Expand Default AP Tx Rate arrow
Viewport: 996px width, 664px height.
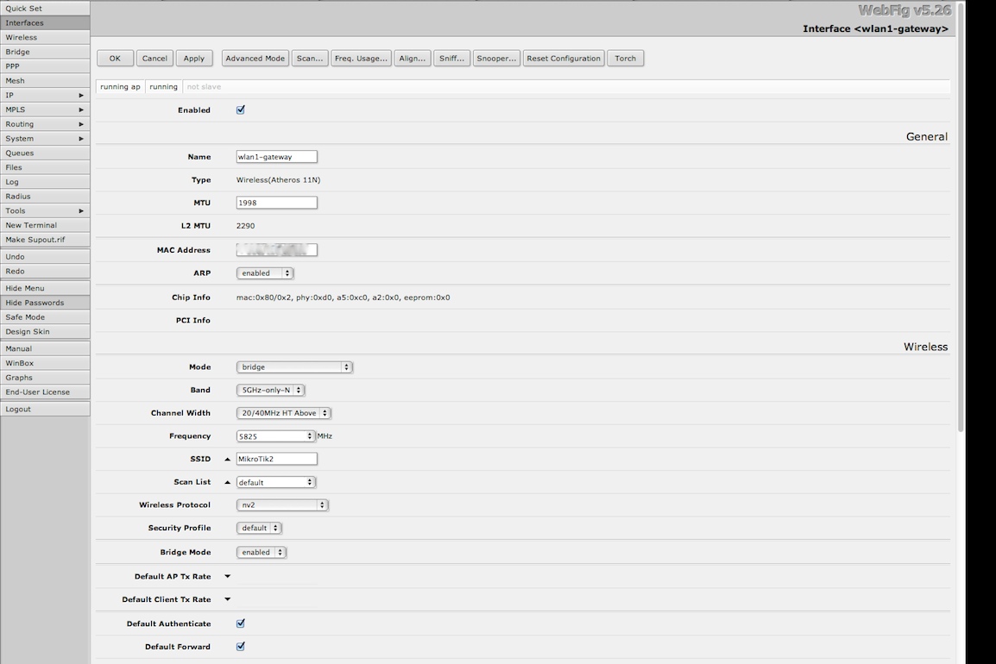(x=228, y=576)
